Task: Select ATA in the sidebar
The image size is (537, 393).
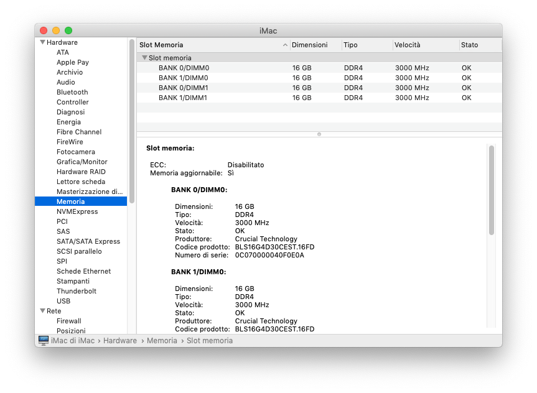Action: pos(63,52)
